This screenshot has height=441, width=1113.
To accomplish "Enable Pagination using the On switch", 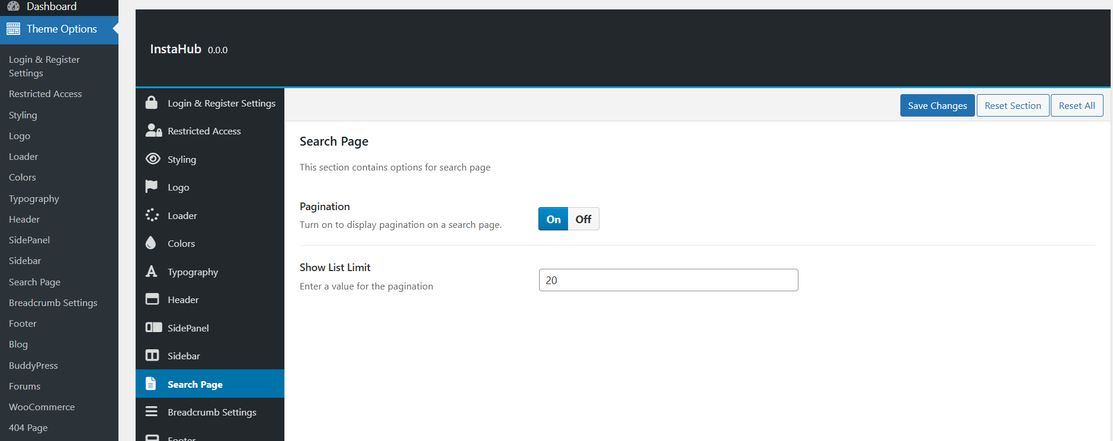I will (x=553, y=219).
